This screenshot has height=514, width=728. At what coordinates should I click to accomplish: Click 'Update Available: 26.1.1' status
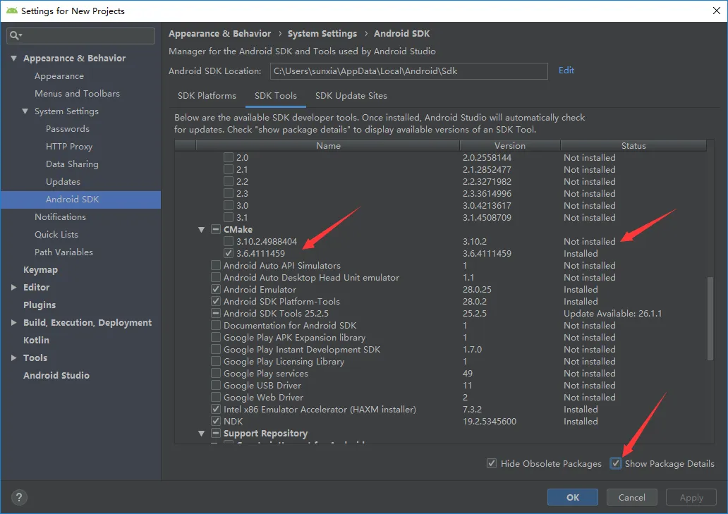click(x=612, y=314)
